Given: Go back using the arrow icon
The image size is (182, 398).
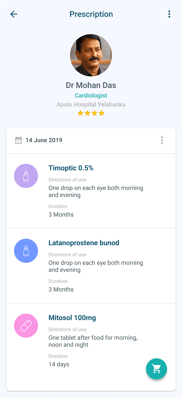Looking at the screenshot, I should click(14, 14).
